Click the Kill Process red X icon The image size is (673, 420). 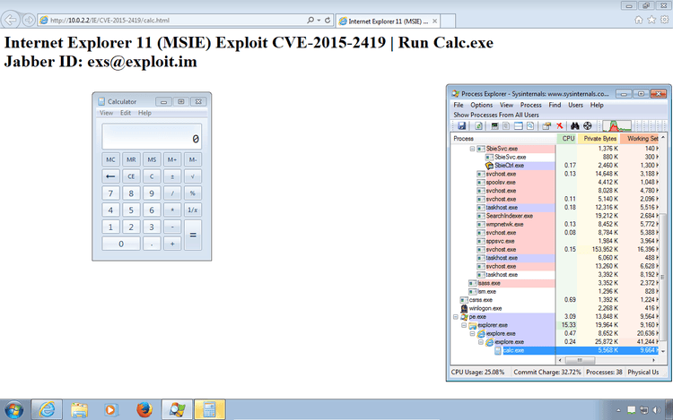(560, 126)
